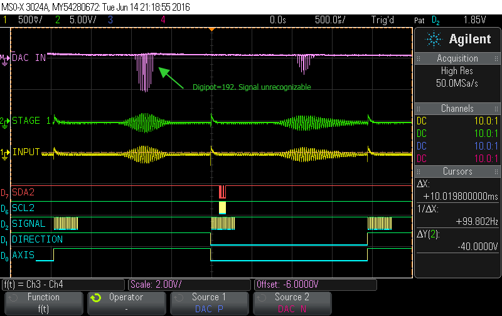Toggle channel 3 indicator in status bar
Image resolution: width=502 pixels, height=316 pixels.
pyautogui.click(x=110, y=20)
